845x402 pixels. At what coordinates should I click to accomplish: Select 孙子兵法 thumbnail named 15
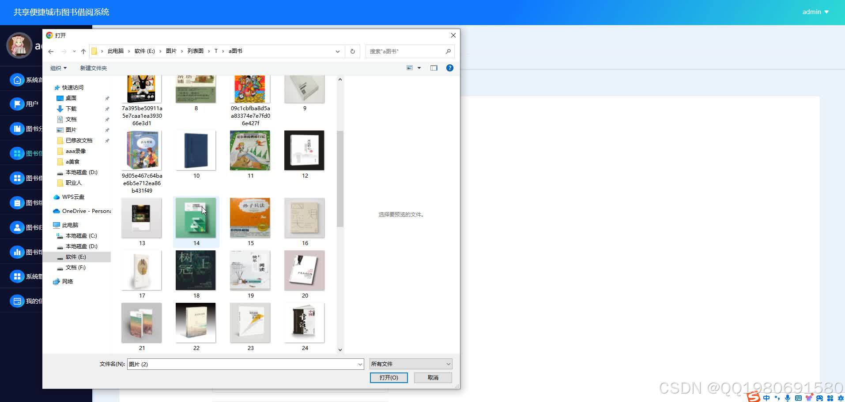click(250, 218)
